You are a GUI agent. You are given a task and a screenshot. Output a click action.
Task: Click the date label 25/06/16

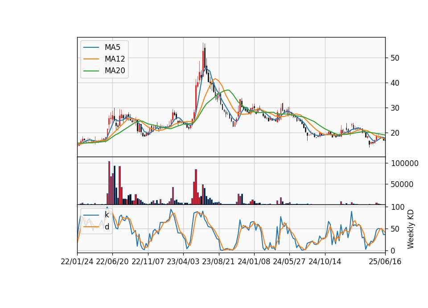(x=385, y=262)
